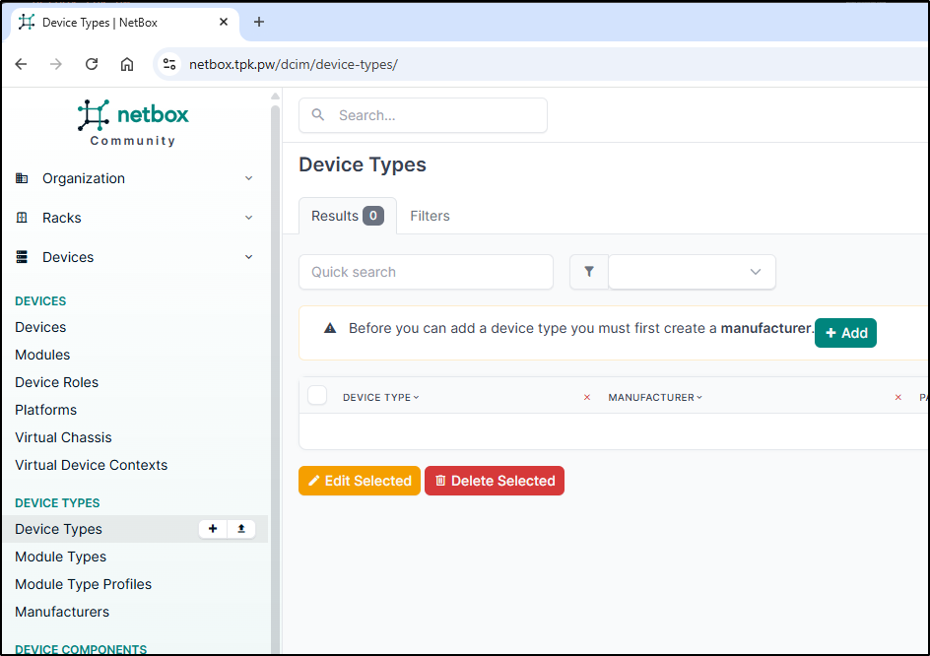Click the green Add manufacturer button
930x656 pixels.
point(845,333)
